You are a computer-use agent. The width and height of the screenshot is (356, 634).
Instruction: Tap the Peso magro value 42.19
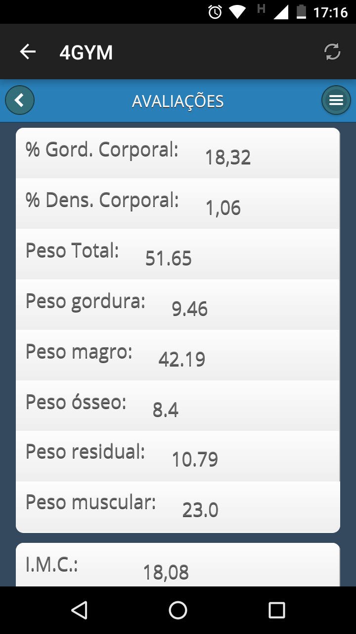pos(181,360)
